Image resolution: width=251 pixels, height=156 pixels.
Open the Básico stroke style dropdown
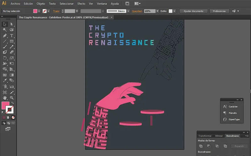[x=128, y=11]
